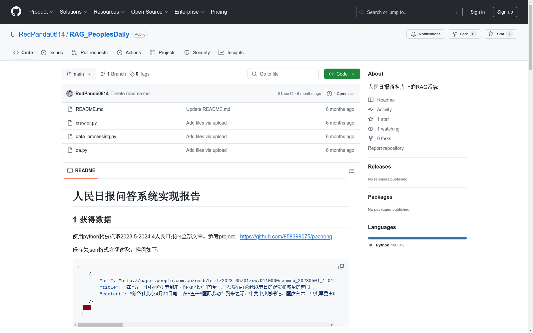The height and width of the screenshot is (333, 533).
Task: Click the file icon next to data_processing.py
Action: pyautogui.click(x=70, y=137)
